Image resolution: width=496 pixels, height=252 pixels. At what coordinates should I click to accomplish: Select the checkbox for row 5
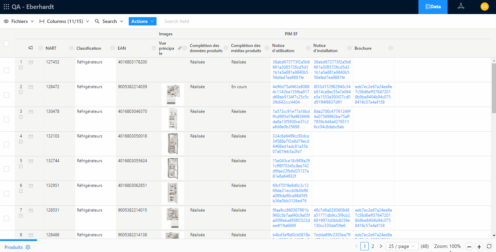click(x=7, y=169)
